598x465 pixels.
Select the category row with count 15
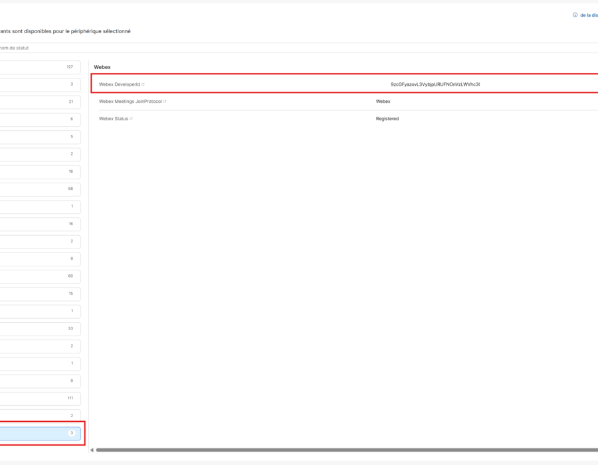tap(40, 294)
